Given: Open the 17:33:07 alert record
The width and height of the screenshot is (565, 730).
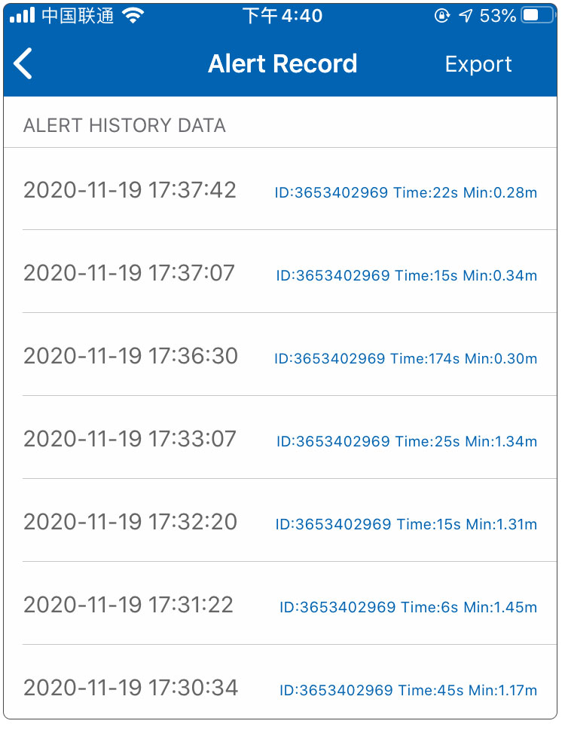Looking at the screenshot, I should point(280,437).
